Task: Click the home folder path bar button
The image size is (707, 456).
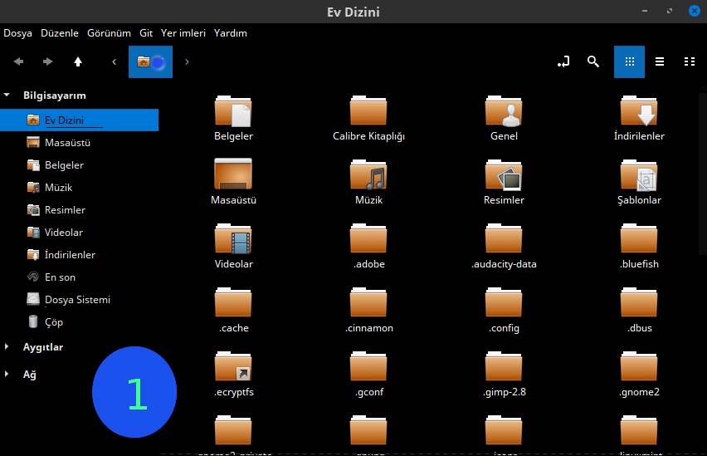Action: 150,61
